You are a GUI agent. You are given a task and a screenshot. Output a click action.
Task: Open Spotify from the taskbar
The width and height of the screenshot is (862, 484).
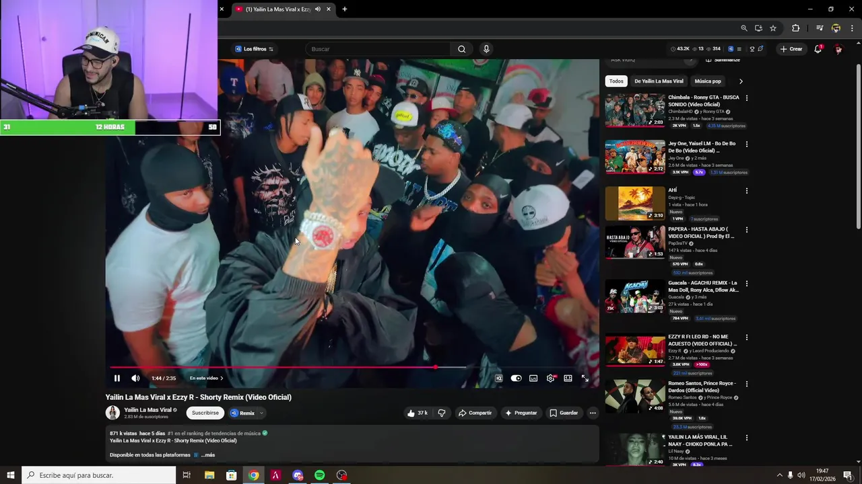point(320,475)
